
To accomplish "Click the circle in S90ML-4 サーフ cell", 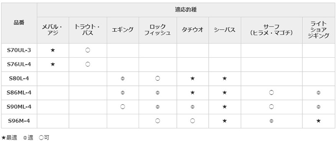I will click(271, 107).
